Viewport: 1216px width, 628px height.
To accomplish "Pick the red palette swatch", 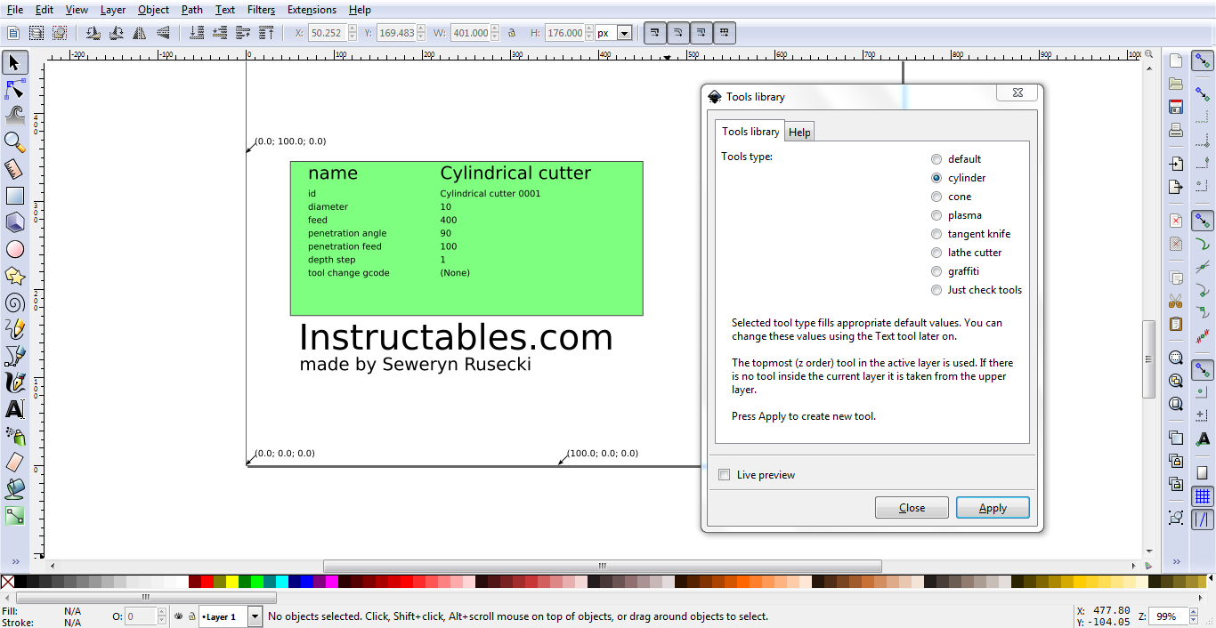I will [x=207, y=582].
